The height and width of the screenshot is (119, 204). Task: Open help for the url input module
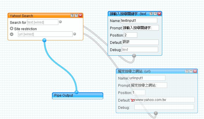187,71
